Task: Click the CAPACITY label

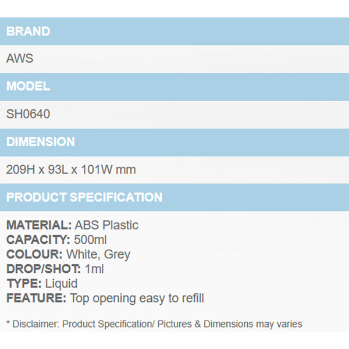Action: 38,240
